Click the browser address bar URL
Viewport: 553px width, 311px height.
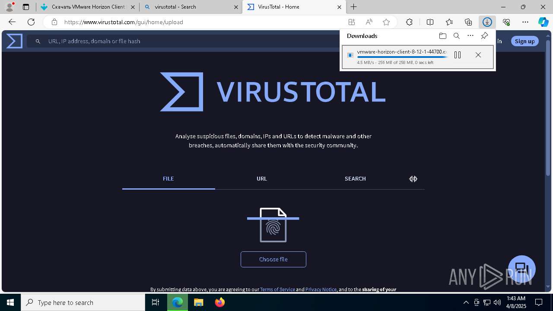click(124, 22)
